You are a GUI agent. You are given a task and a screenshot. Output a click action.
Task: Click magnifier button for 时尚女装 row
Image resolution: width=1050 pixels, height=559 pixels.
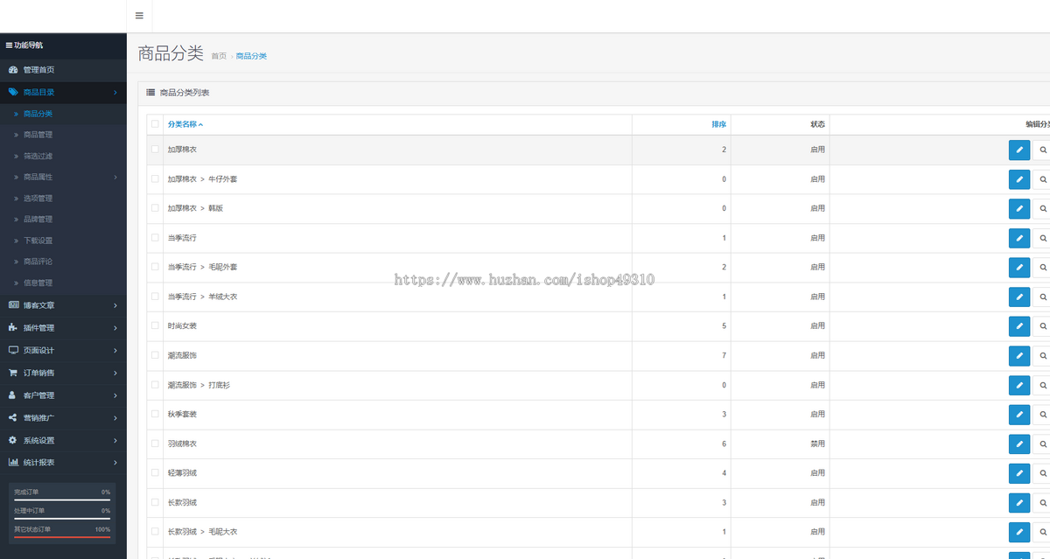pyautogui.click(x=1042, y=326)
